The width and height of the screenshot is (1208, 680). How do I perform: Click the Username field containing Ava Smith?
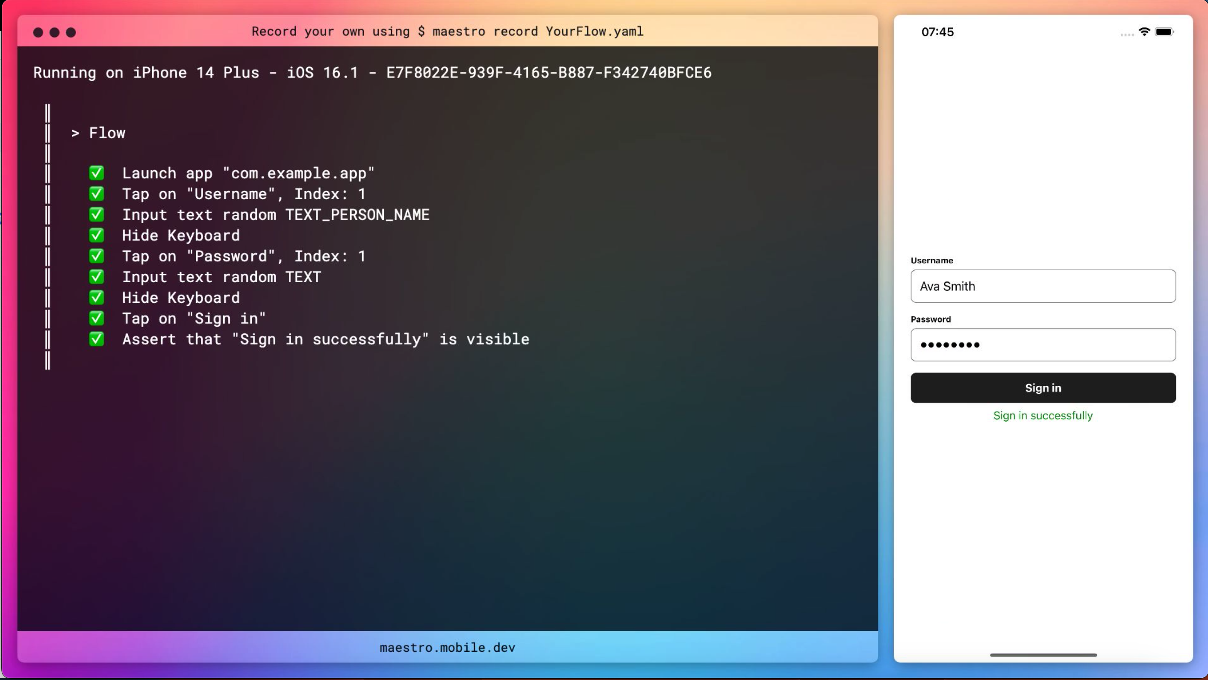[x=1043, y=286]
